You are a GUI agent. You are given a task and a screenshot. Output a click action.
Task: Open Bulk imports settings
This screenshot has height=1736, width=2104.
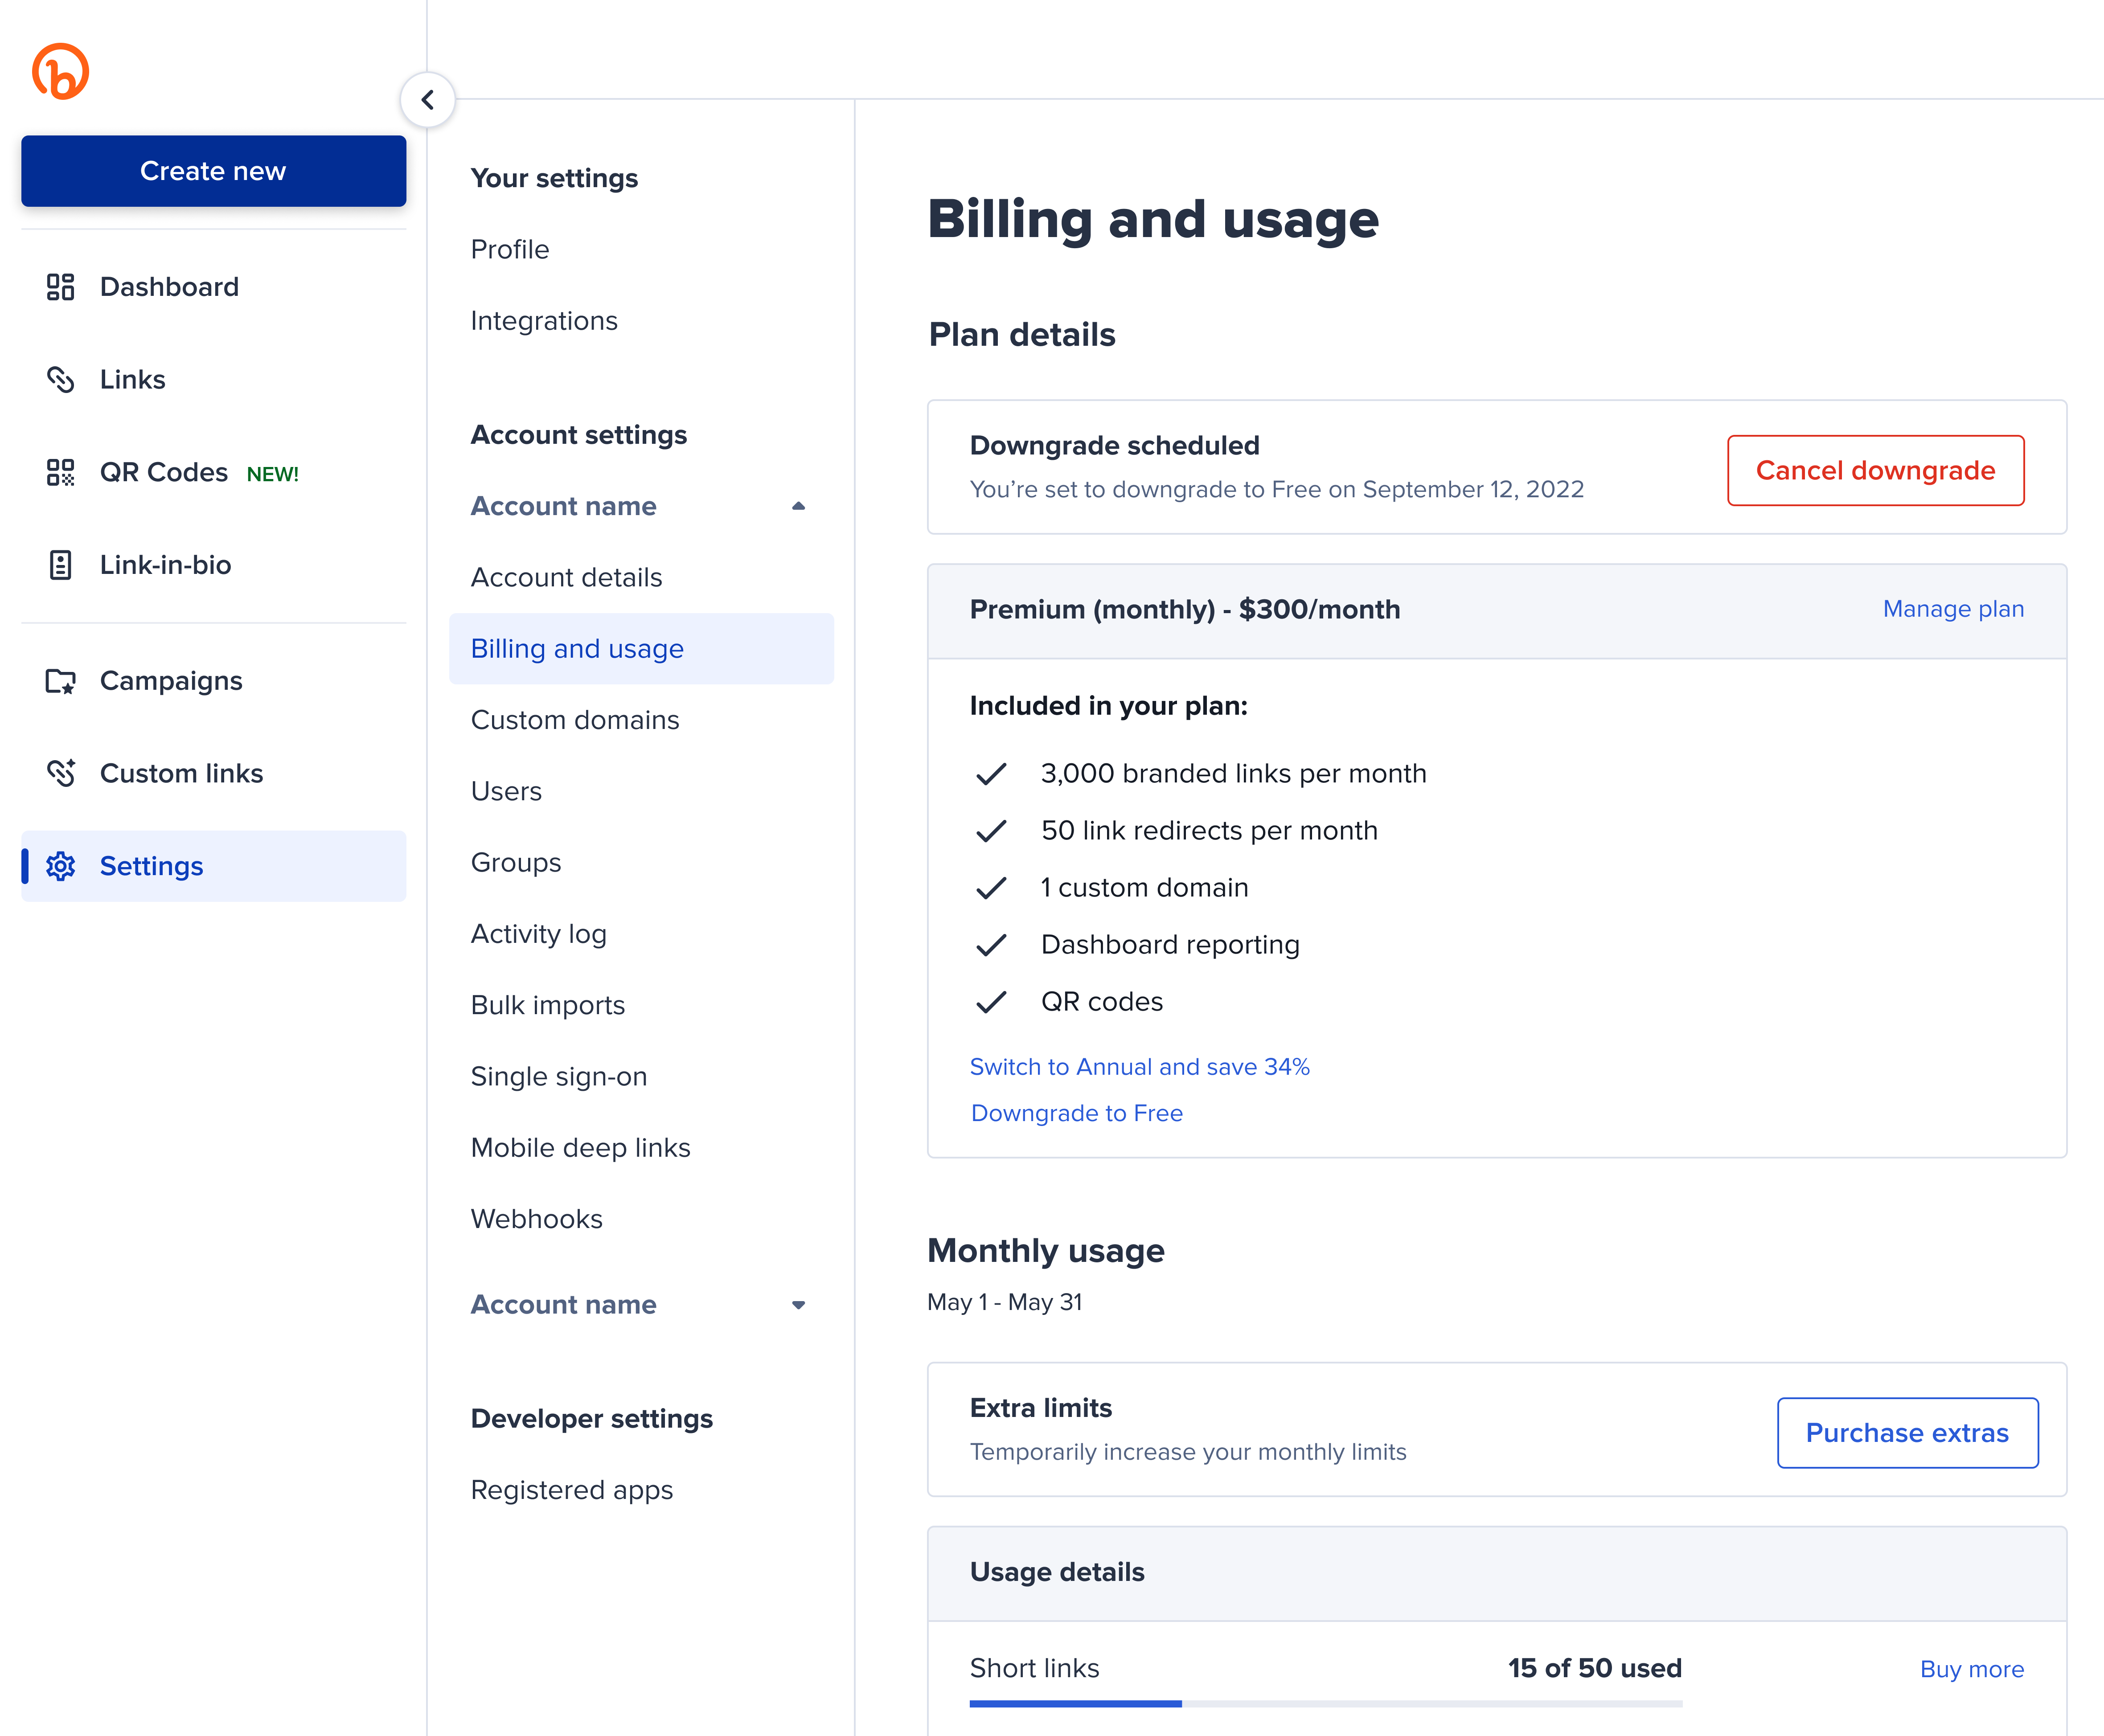(x=548, y=1005)
